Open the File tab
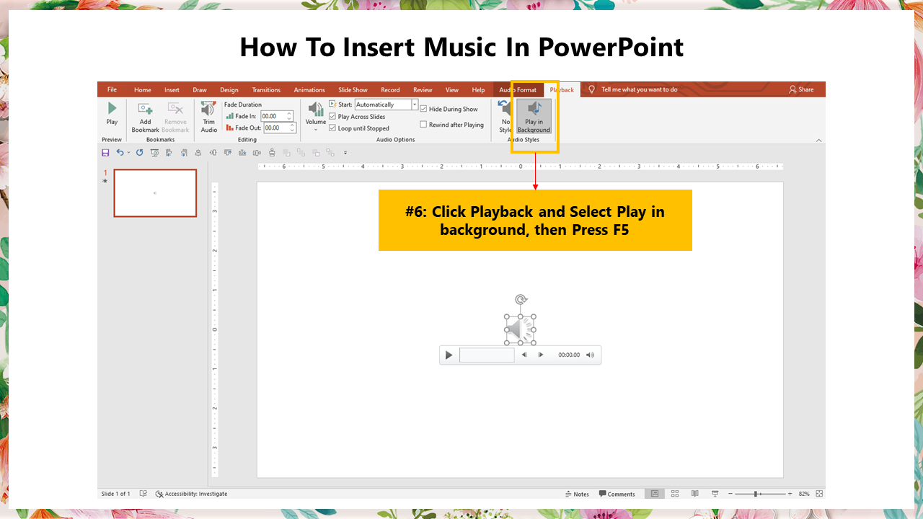The height and width of the screenshot is (519, 923). pyautogui.click(x=112, y=89)
